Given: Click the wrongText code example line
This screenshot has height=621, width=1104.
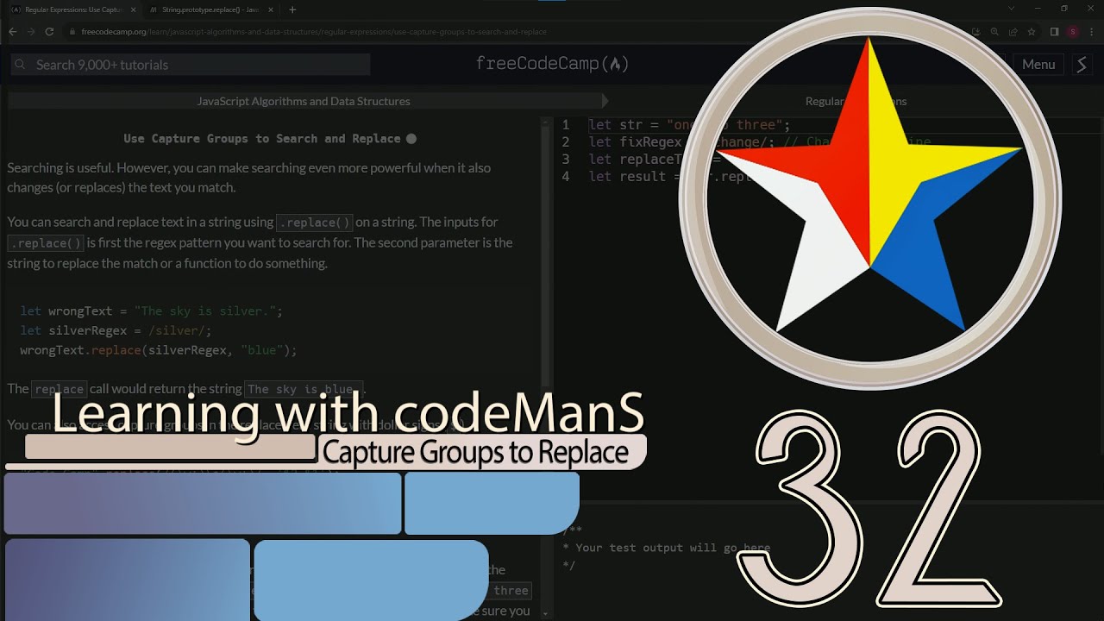Looking at the screenshot, I should pos(152,310).
